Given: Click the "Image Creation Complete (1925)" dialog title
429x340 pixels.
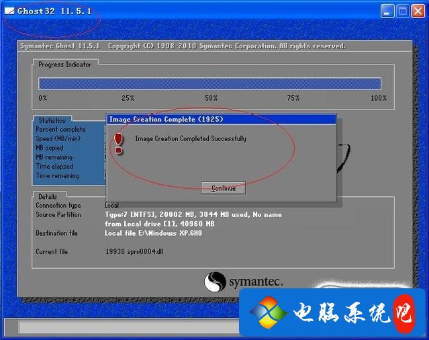Looking at the screenshot, I should [x=166, y=120].
